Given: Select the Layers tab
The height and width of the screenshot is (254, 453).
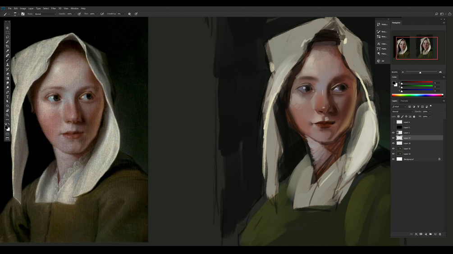Looking at the screenshot, I should pos(395,101).
